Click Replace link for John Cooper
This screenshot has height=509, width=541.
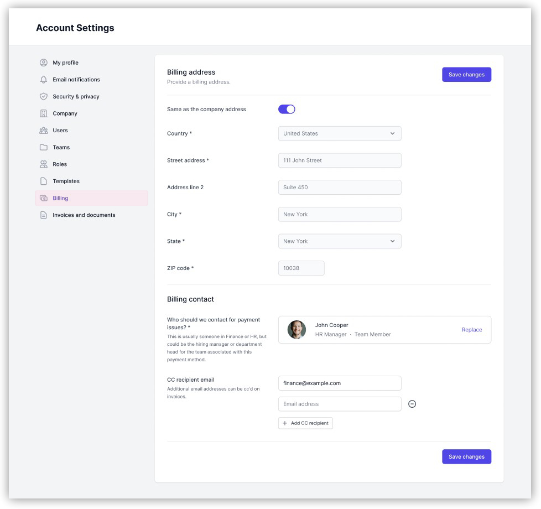point(472,330)
